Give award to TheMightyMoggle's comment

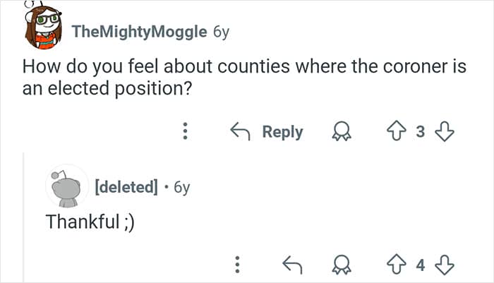point(341,132)
